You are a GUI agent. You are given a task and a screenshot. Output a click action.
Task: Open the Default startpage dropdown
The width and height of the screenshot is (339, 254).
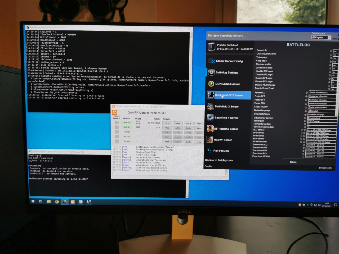[323, 115]
